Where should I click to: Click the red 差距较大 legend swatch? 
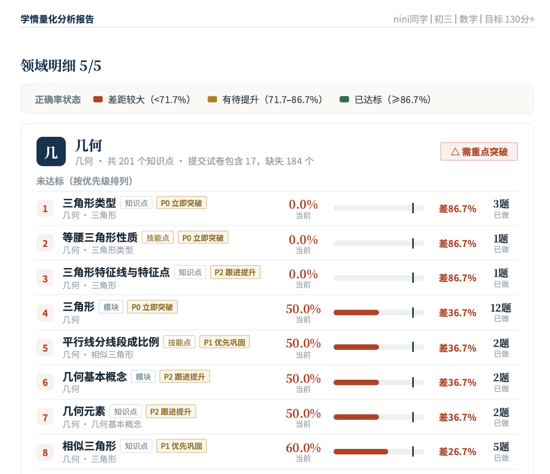coord(98,99)
